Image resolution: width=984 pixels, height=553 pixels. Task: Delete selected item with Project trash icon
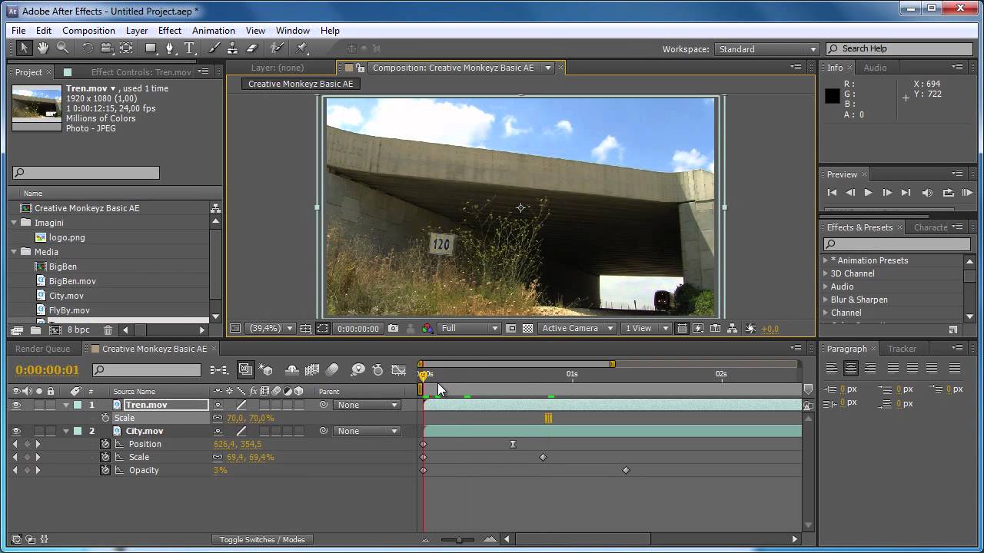(108, 329)
